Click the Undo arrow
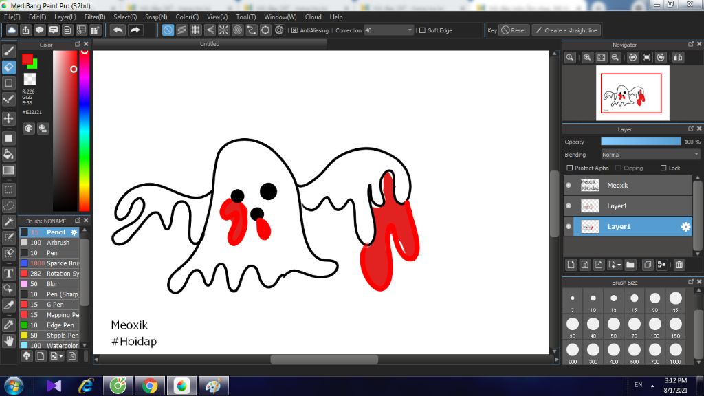 [118, 30]
